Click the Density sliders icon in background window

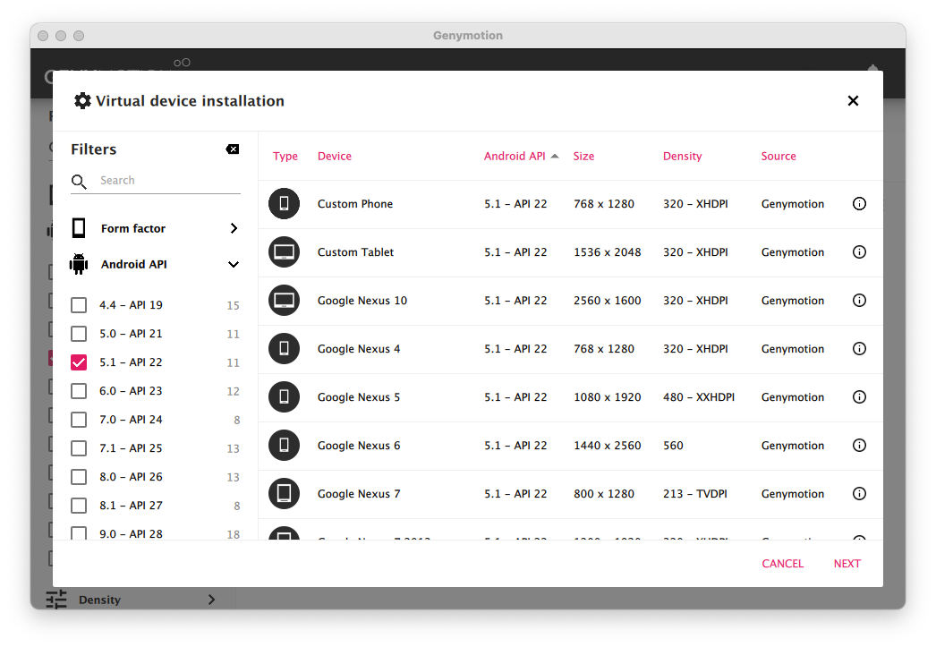(56, 600)
